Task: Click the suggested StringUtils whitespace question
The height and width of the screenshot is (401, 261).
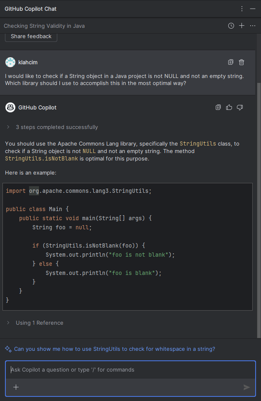Action: 115,349
